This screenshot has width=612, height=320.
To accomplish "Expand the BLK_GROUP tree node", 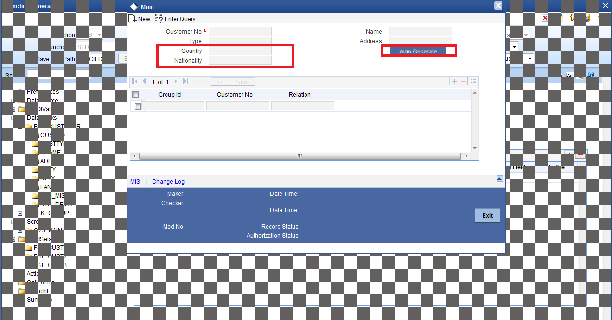I will [x=20, y=213].
